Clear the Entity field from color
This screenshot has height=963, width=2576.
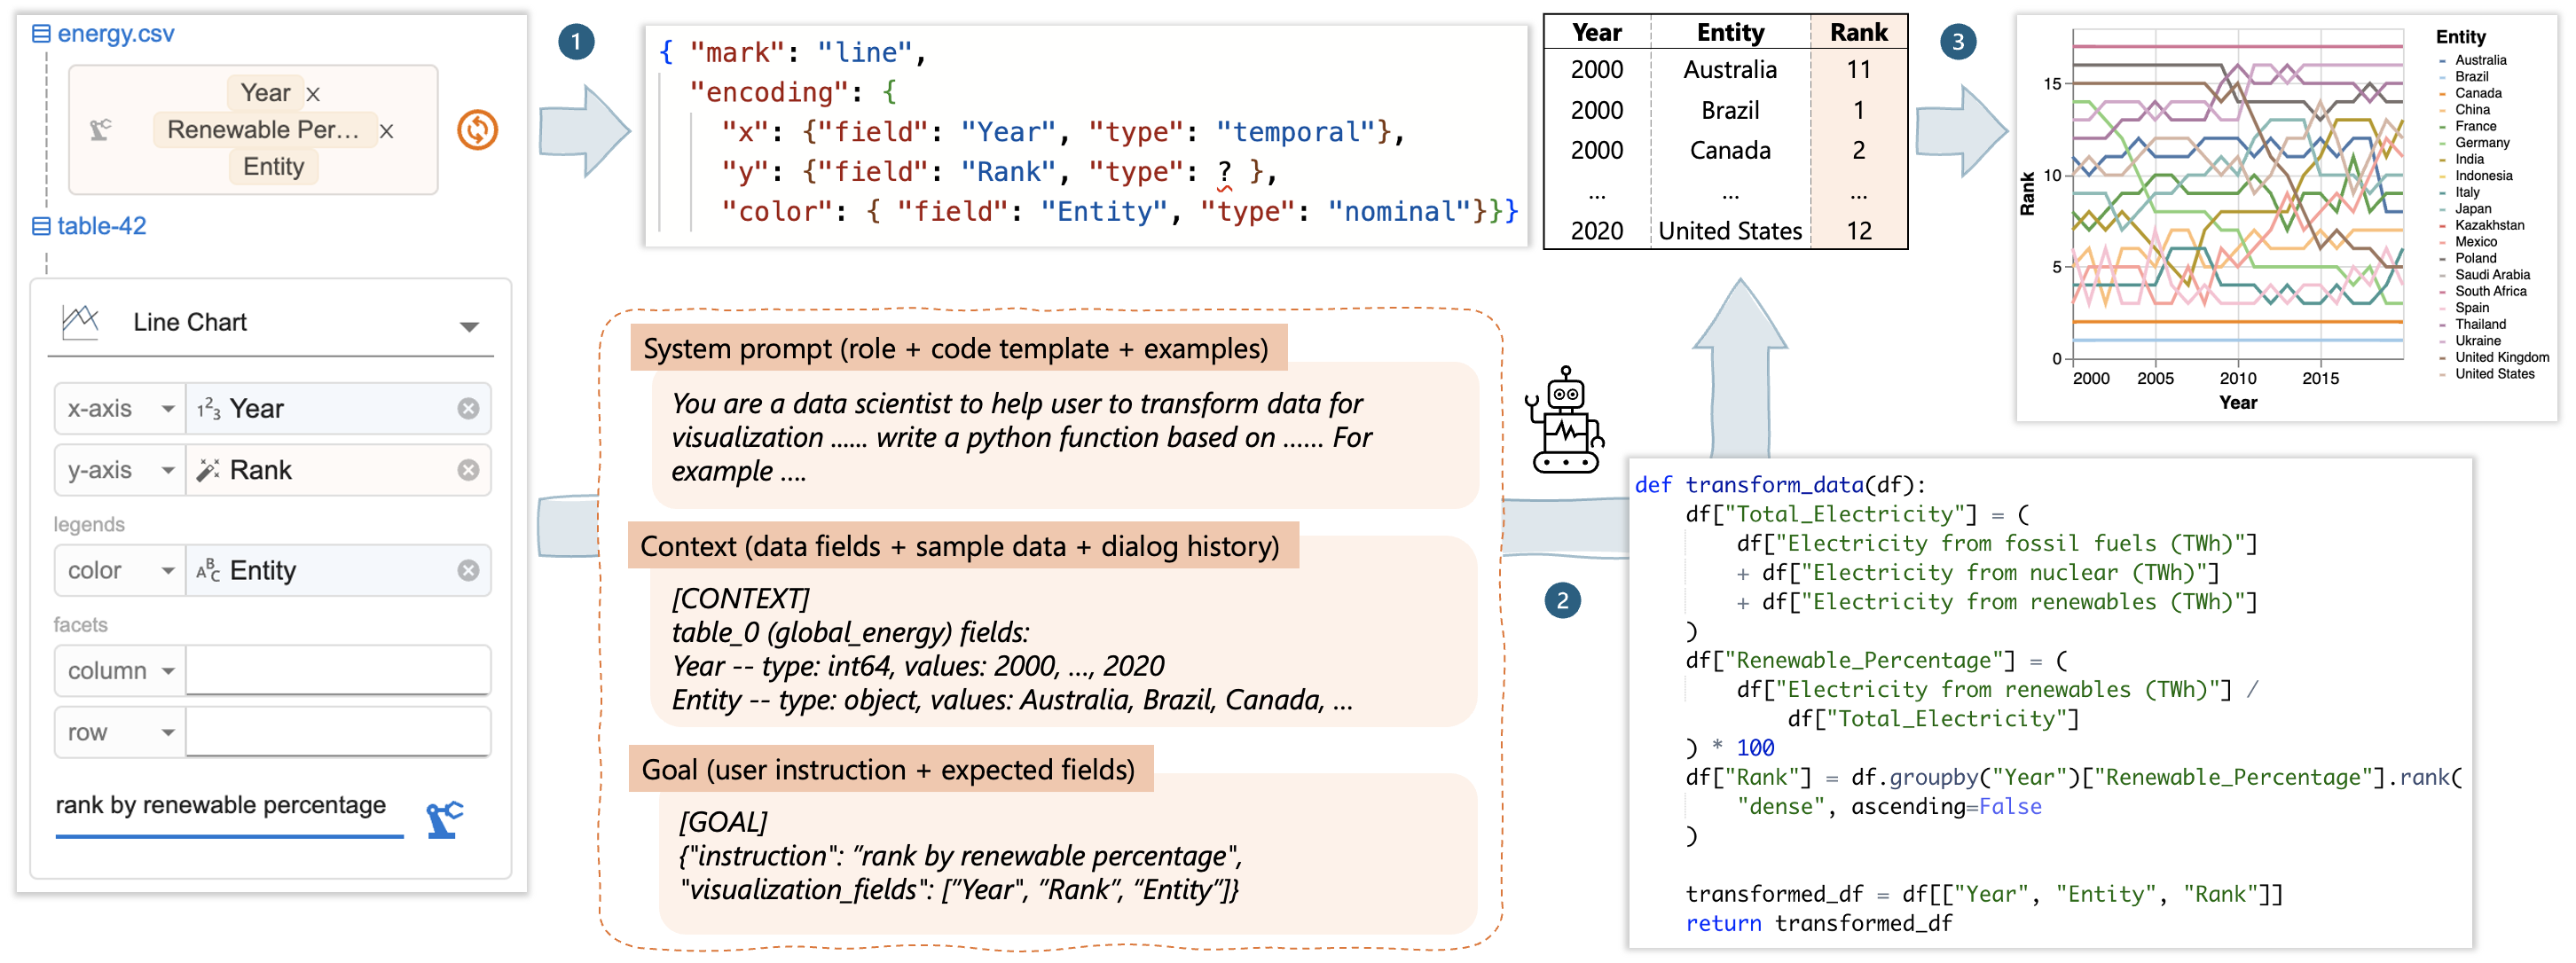click(x=468, y=570)
